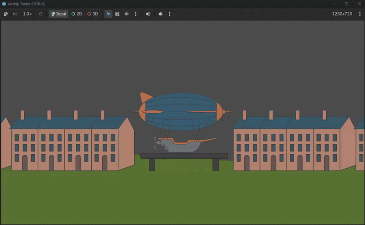
Task: Open the camera options three-dot menu
Action: (x=170, y=14)
